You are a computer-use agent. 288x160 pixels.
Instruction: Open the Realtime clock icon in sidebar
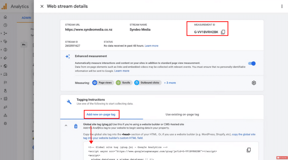(5, 25)
